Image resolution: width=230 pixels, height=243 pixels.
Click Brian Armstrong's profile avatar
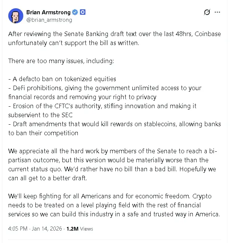pyautogui.click(x=15, y=16)
